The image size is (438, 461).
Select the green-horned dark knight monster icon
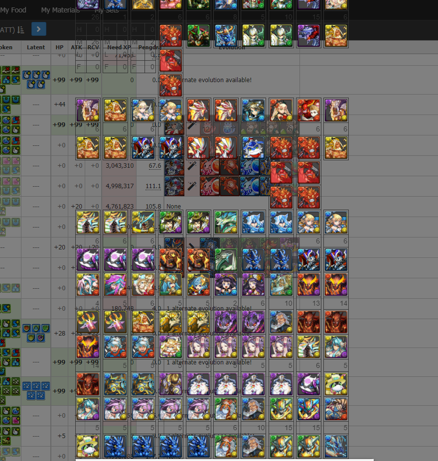198,36
